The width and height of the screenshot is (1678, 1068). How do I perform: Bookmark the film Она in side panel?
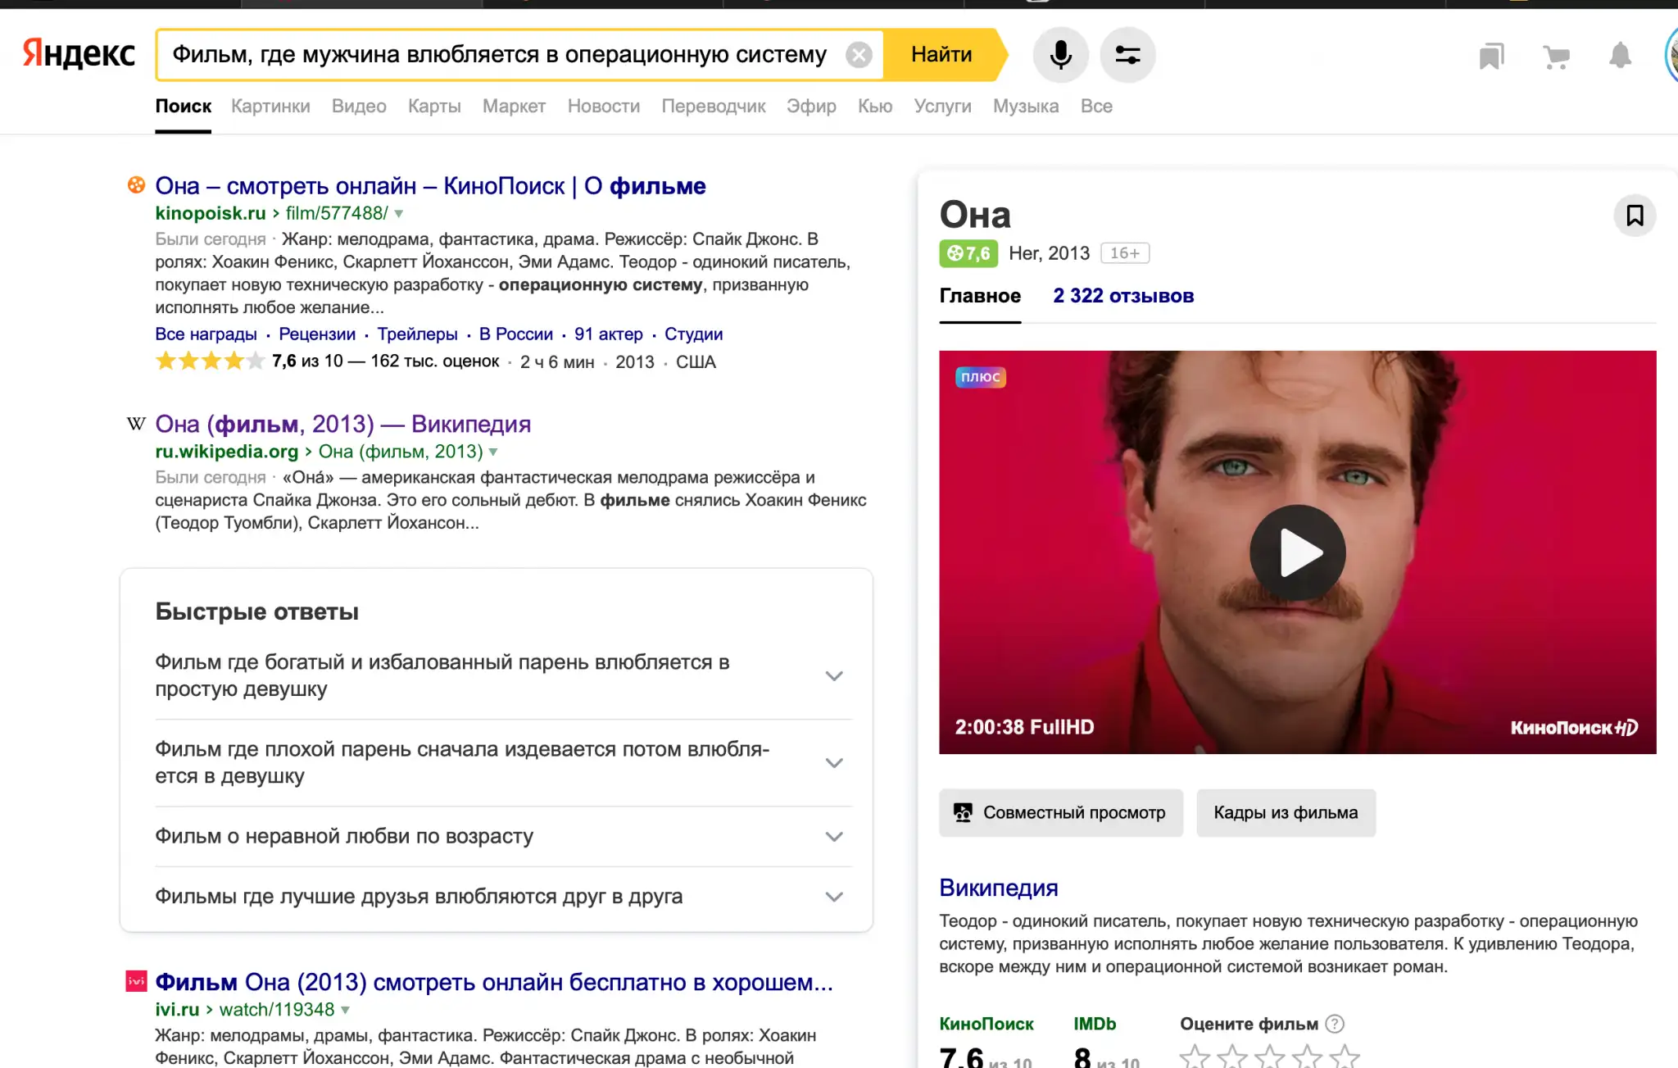coord(1635,216)
